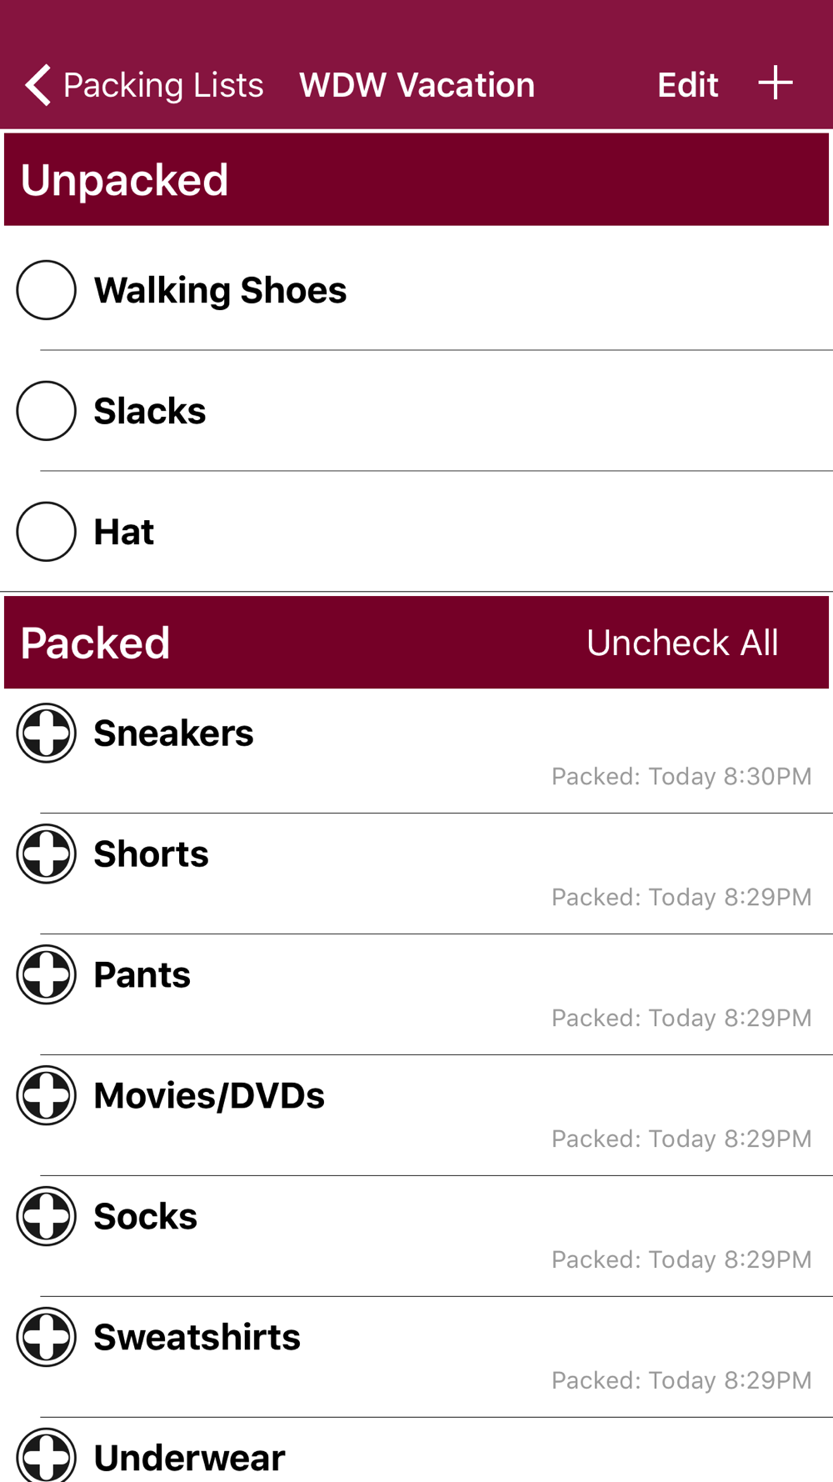Uncheck the Shorts packed icon
Screen dimensions: 833x1482
tap(47, 854)
